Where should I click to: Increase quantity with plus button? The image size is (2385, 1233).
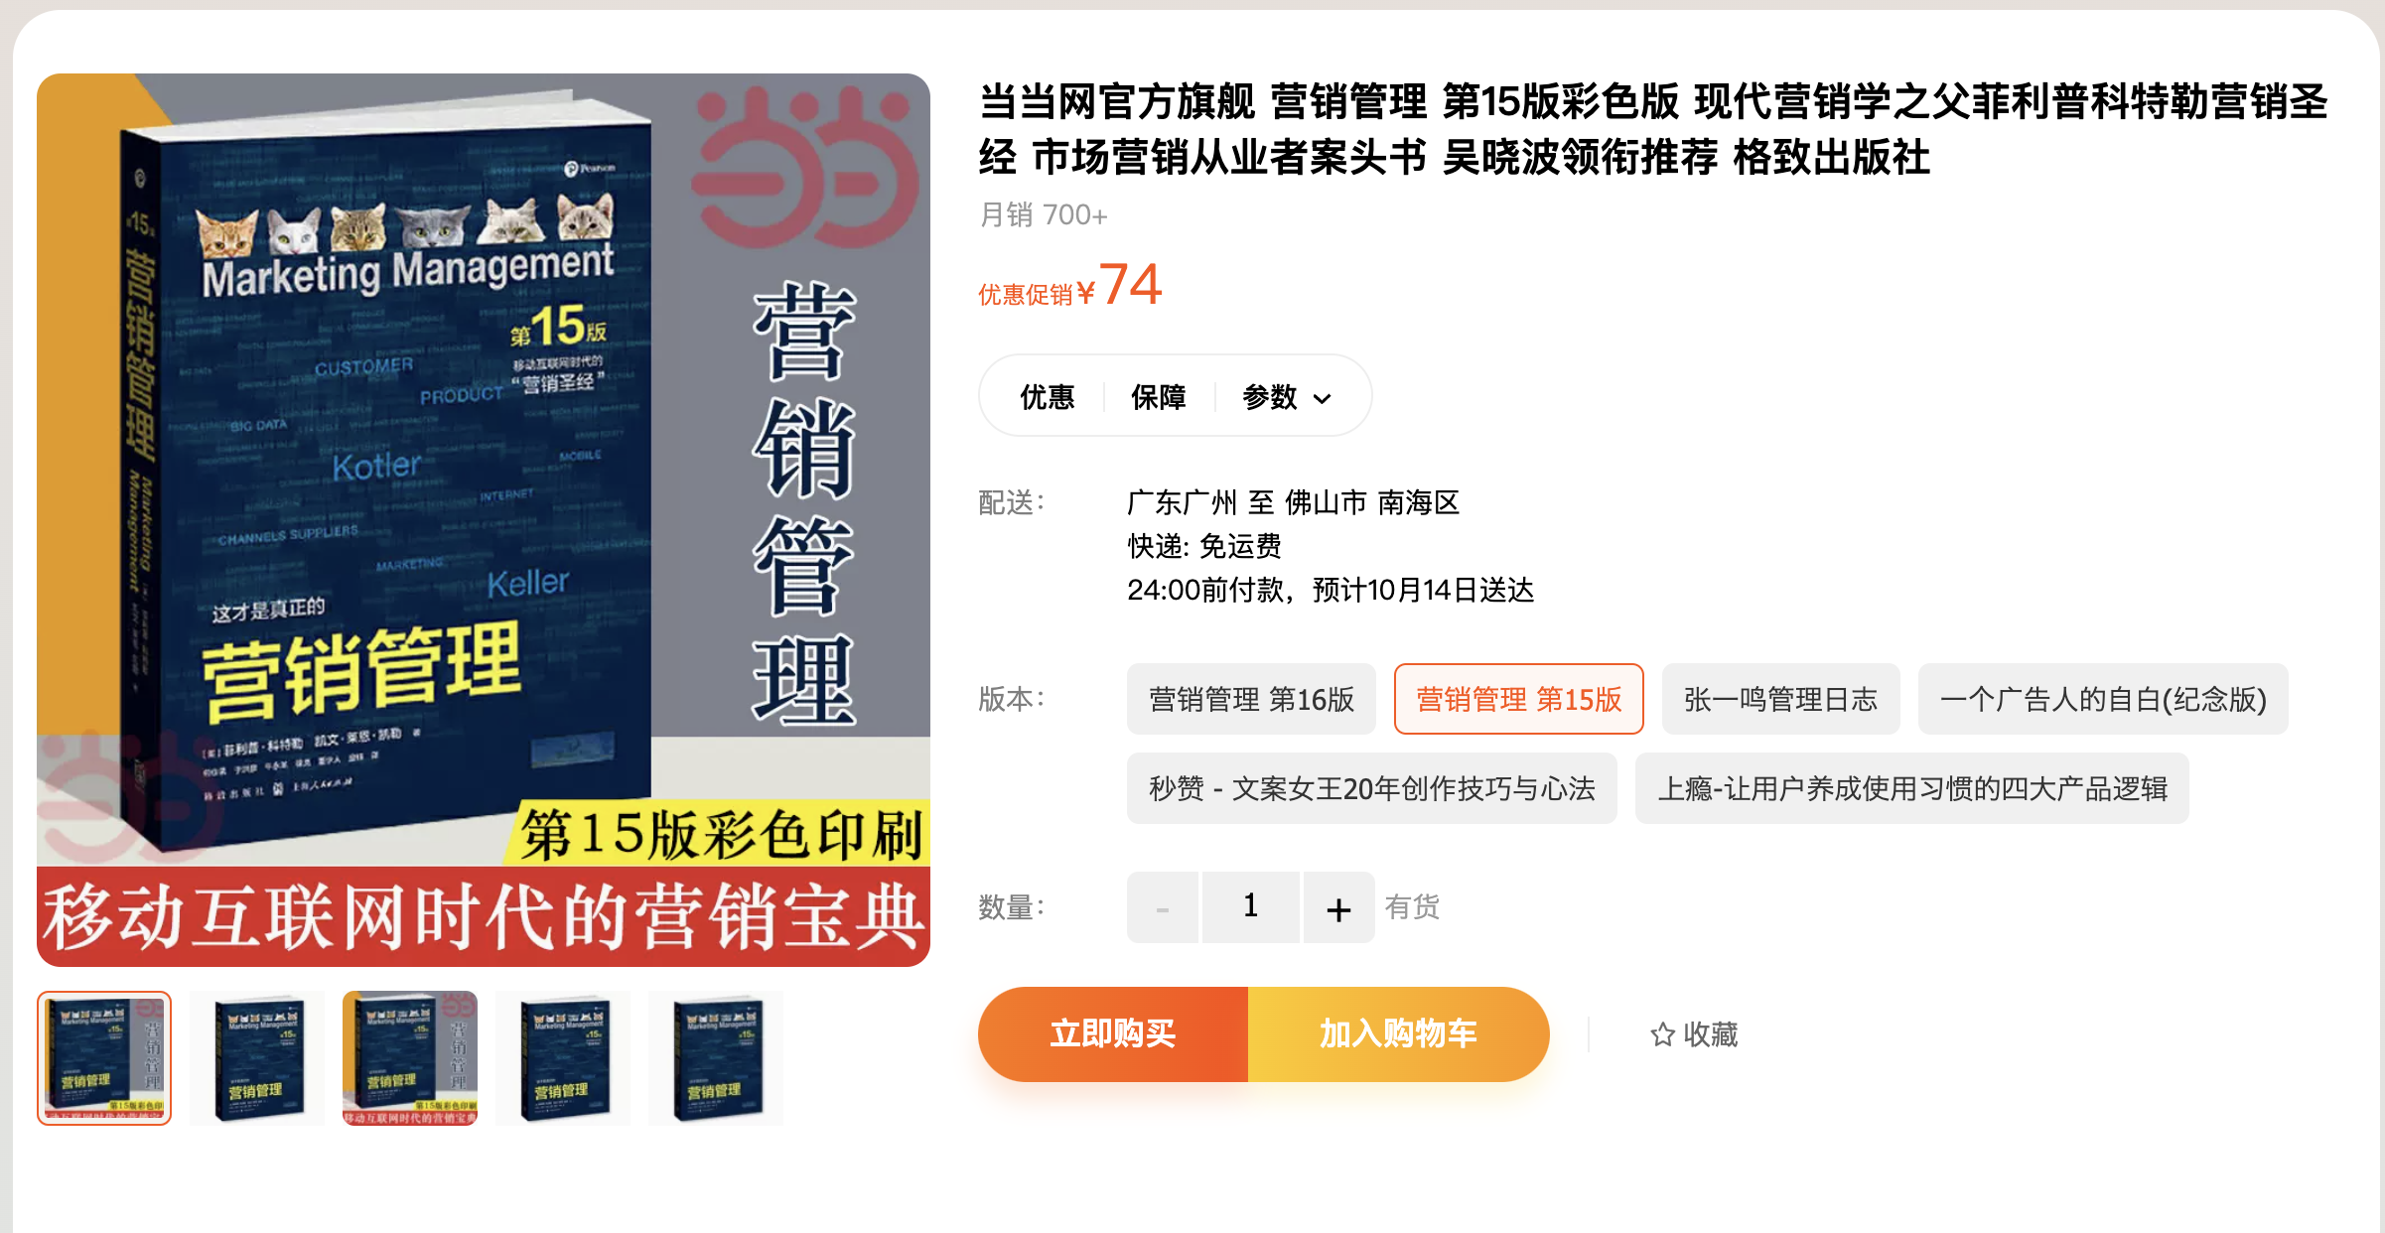[1338, 907]
